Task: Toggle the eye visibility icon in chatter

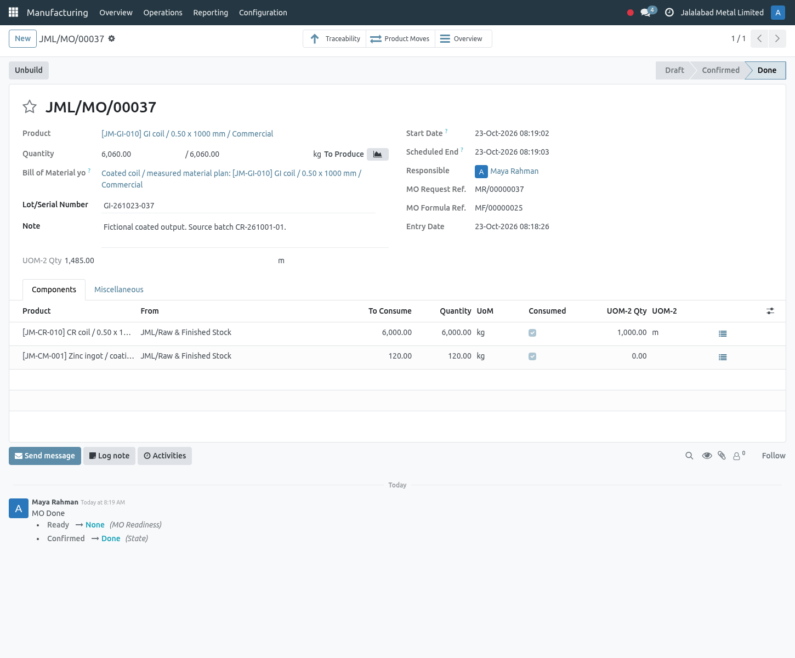Action: click(x=707, y=456)
